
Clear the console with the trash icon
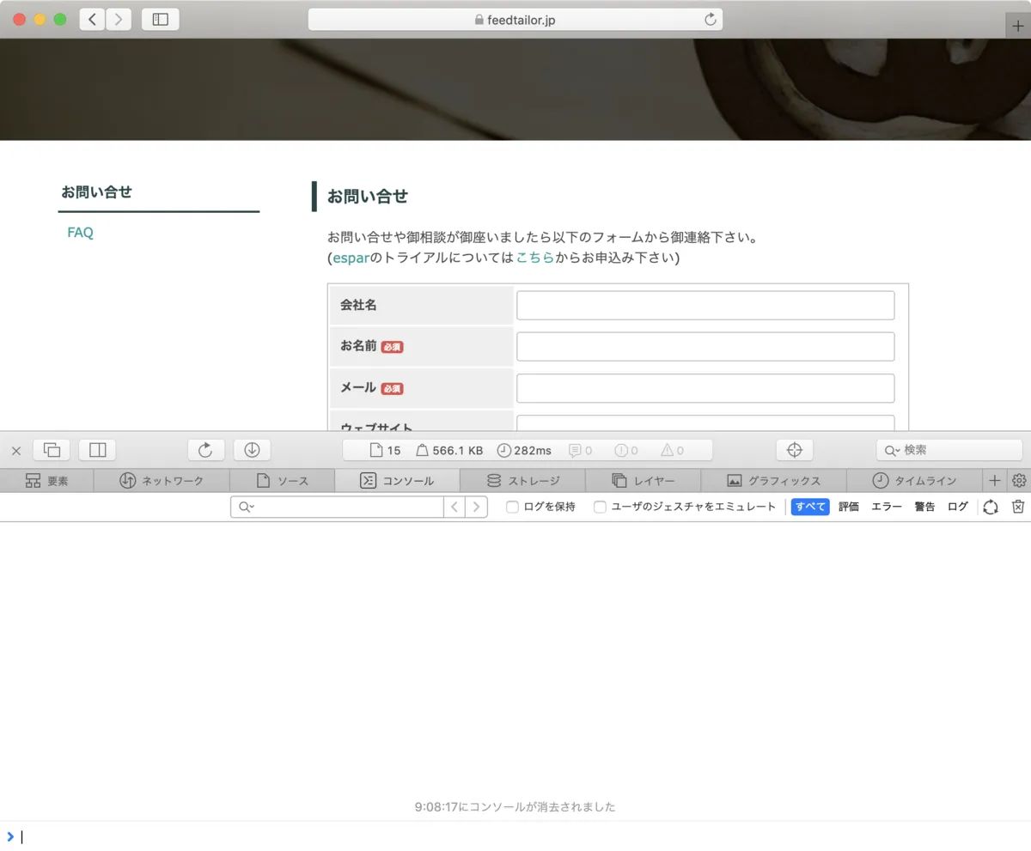1018,507
